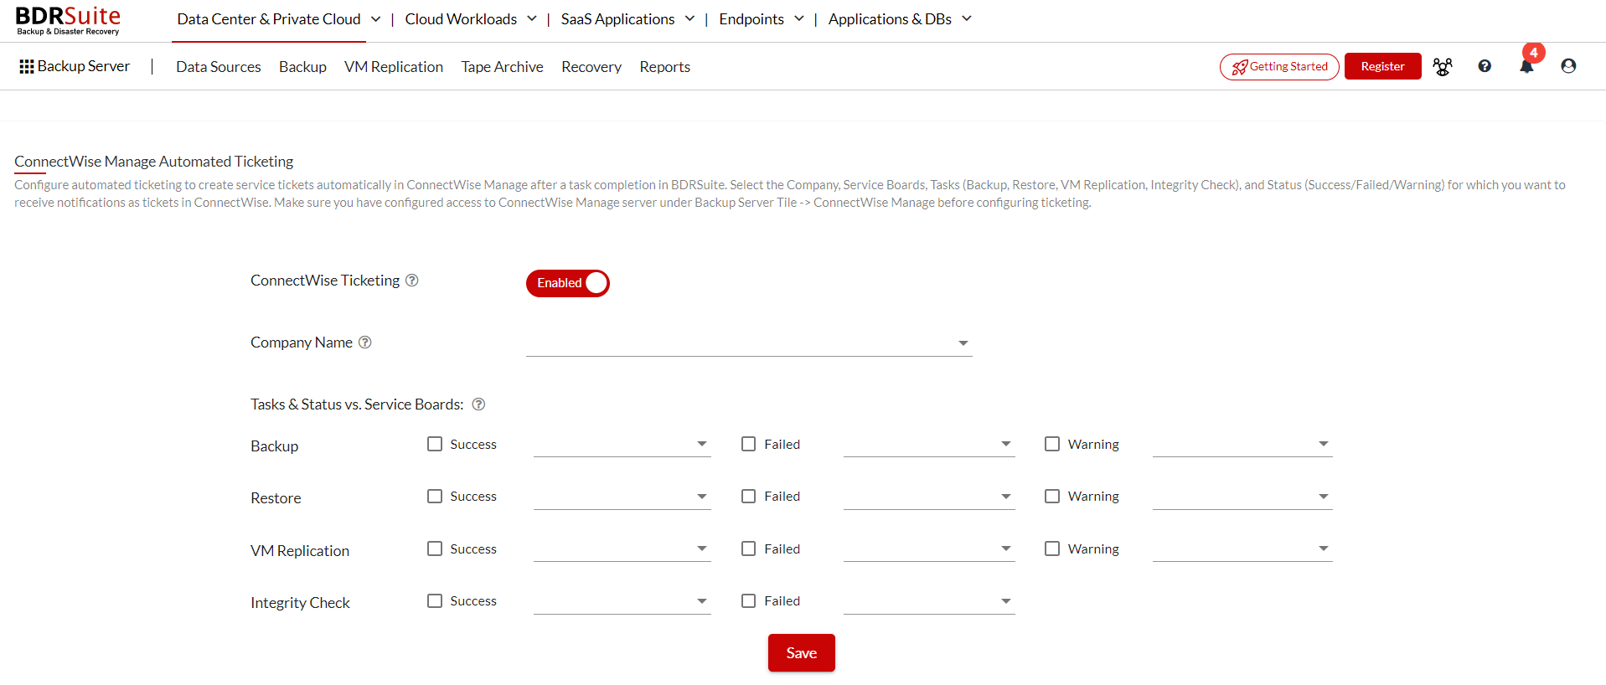Open Data Sources menu item

pos(219,67)
